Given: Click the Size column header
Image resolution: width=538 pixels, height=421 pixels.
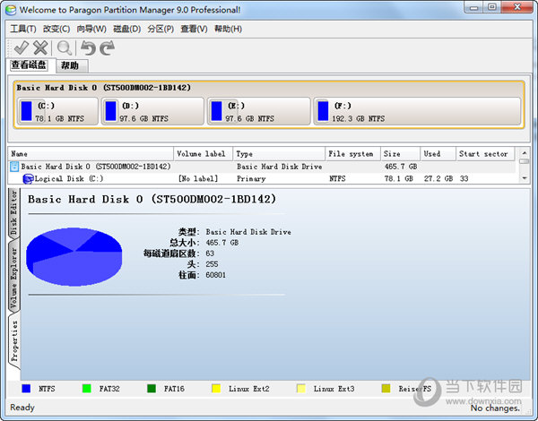Looking at the screenshot, I should pyautogui.click(x=401, y=154).
